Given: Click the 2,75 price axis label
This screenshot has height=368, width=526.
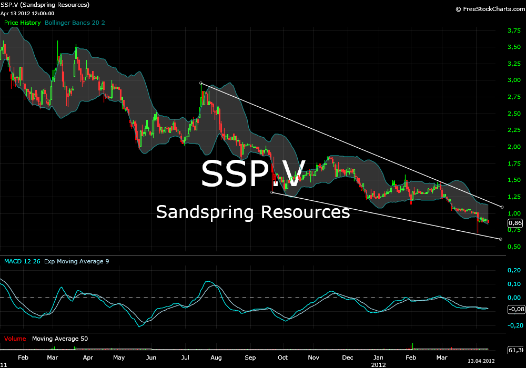Looking at the screenshot, I should point(514,97).
